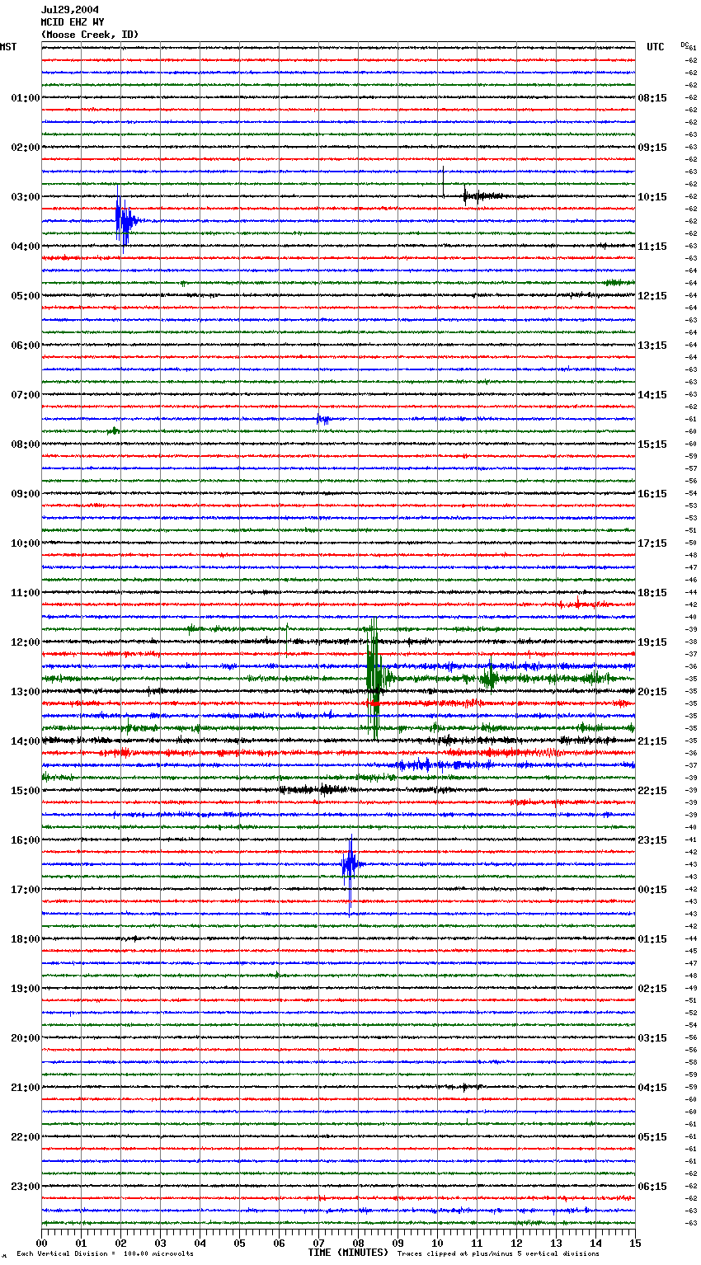The image size is (701, 1265).
Task: Click the 19:15 UTC time label
Action: pos(652,642)
